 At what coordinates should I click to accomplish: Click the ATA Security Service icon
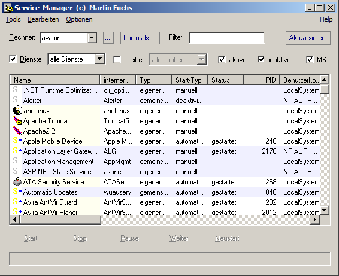coord(17,182)
